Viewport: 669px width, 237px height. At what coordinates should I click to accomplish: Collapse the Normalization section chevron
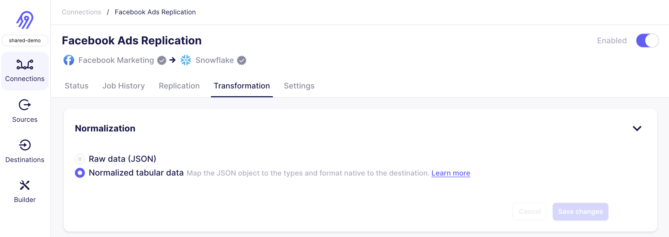(x=637, y=128)
